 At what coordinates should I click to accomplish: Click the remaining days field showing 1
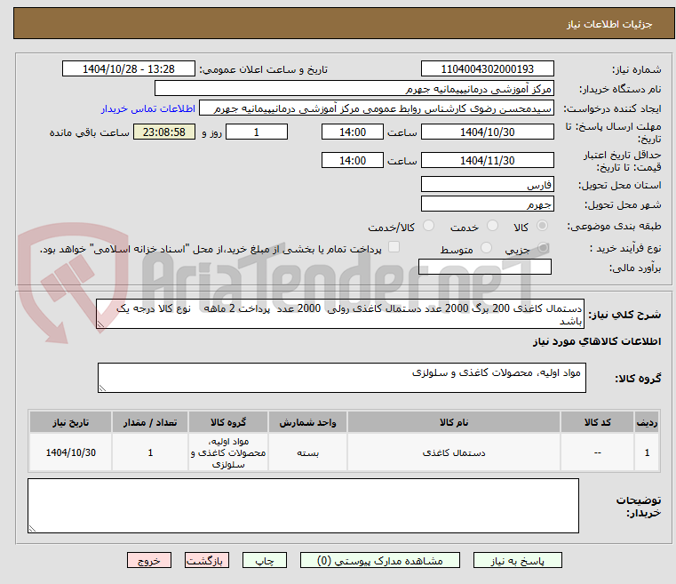coord(257,132)
